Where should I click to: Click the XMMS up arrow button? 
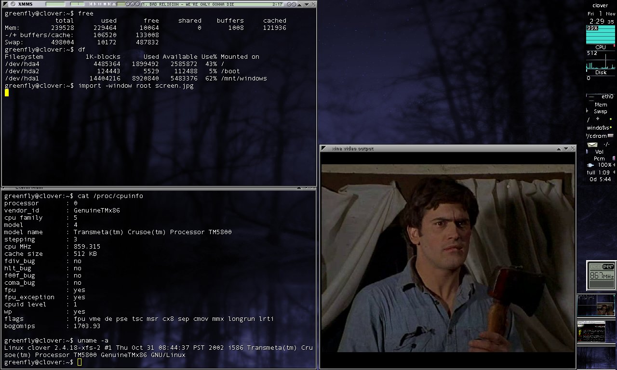click(x=299, y=4)
